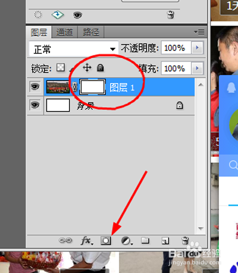The height and width of the screenshot is (273, 238).
Task: Hide the 背景 layer
Action: [x=35, y=105]
